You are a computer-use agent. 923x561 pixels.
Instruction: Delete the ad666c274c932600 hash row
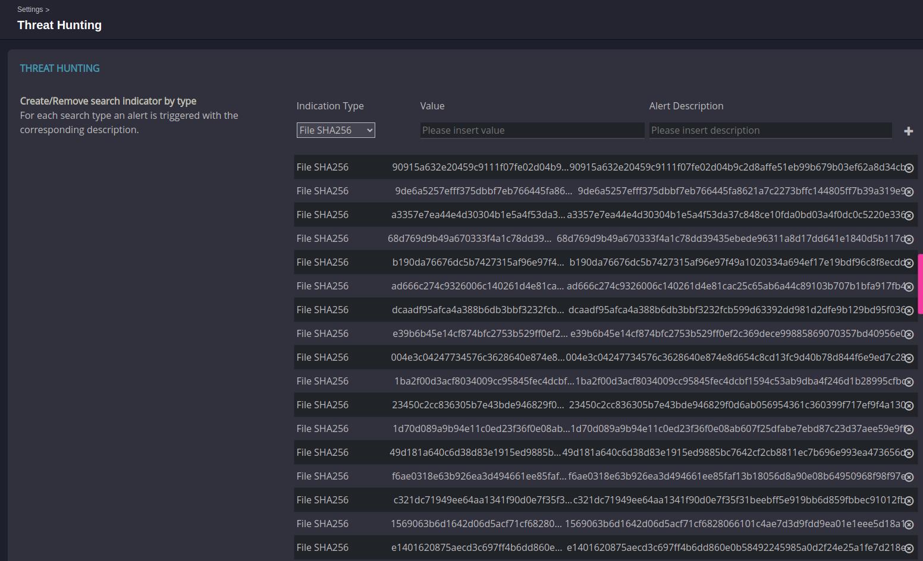click(909, 287)
